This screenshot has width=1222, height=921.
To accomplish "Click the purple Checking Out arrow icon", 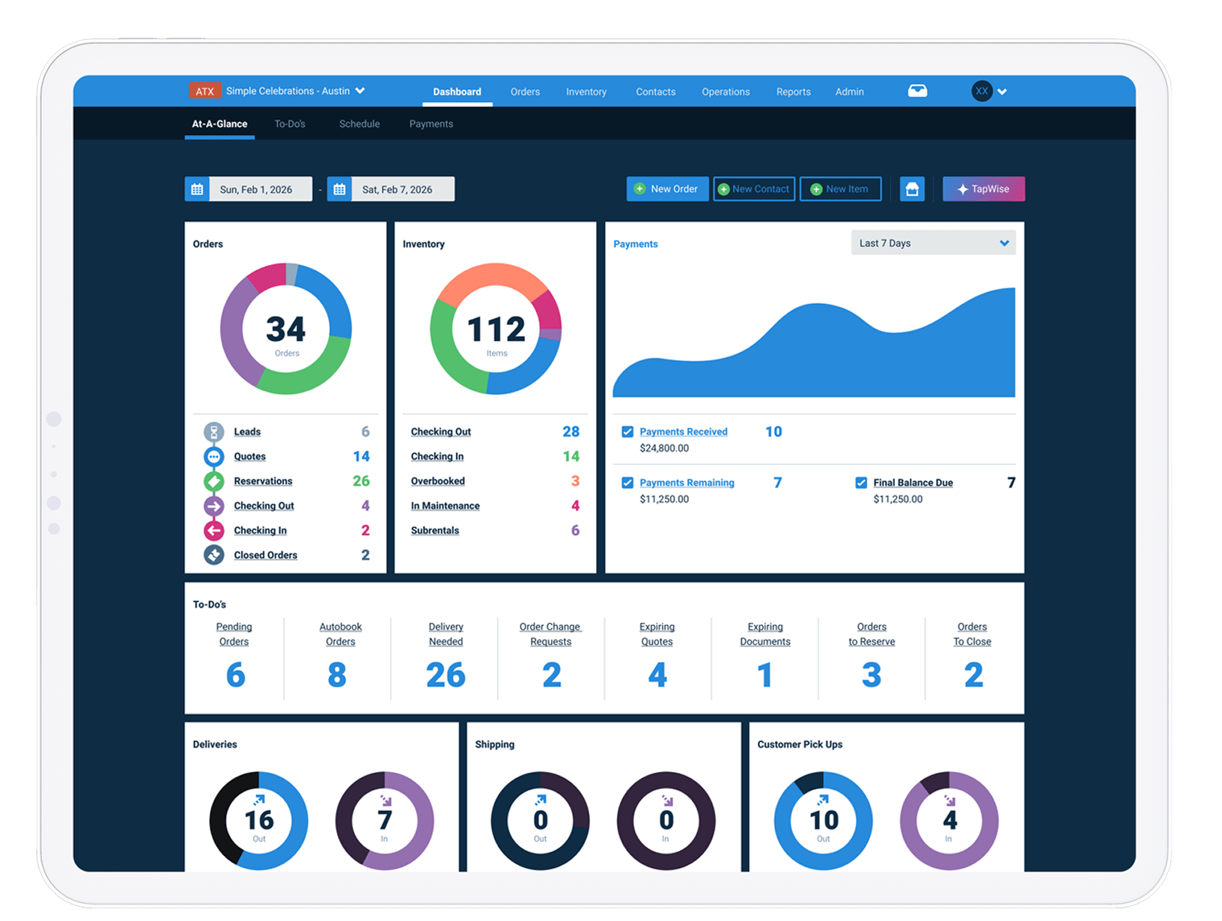I will [213, 505].
